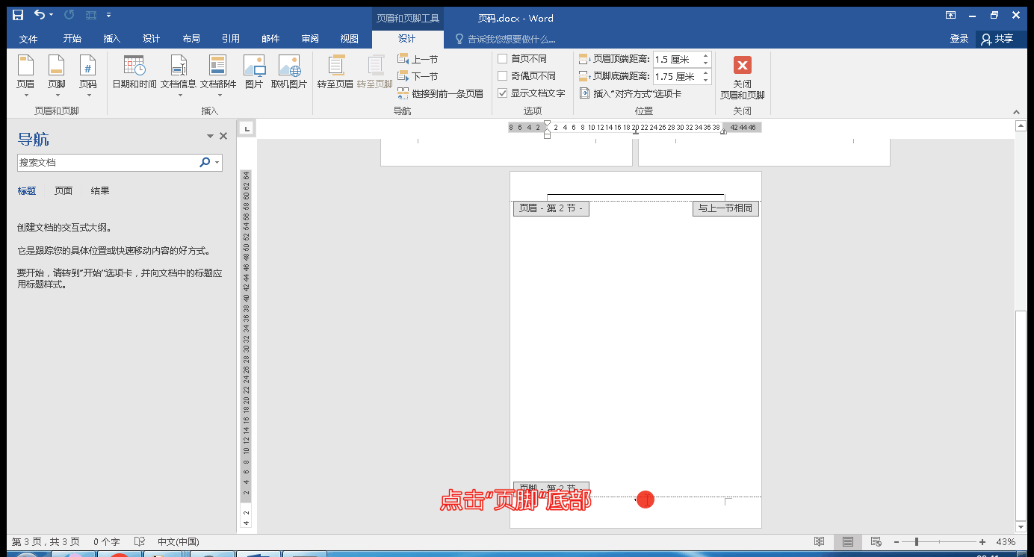Open search options dropdown in navigation box
The height and width of the screenshot is (557, 1034).
click(x=217, y=162)
